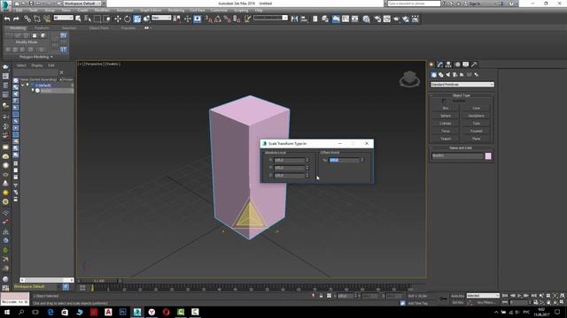The height and width of the screenshot is (318, 567).
Task: Click the Sphere primitive button
Action: (x=446, y=116)
